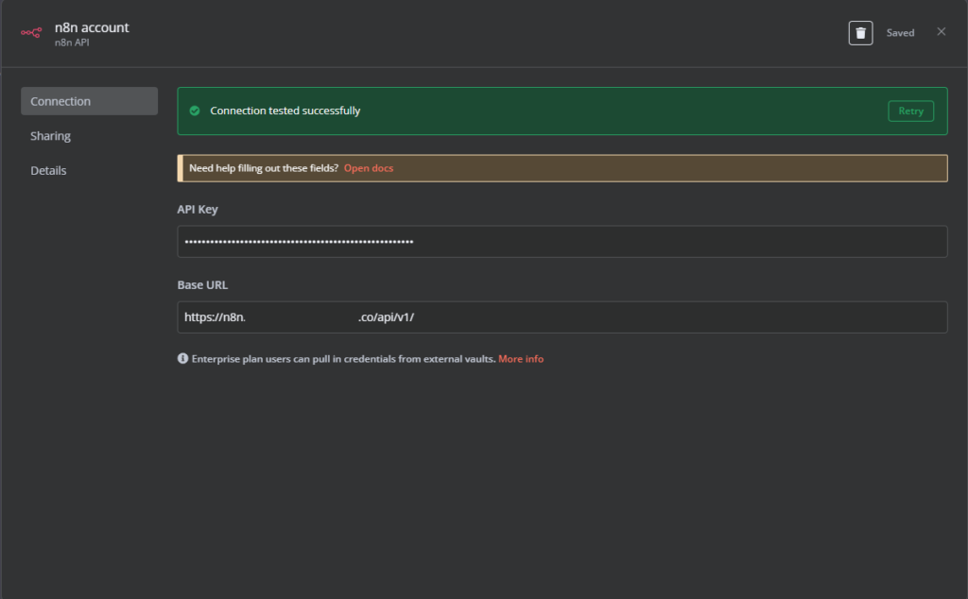
Task: Click the Saved status label
Action: point(900,33)
